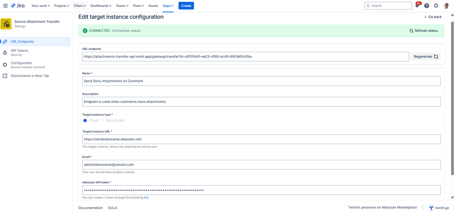
Task: Open Twinit's presence on Atlassian Marketplace
Action: pyautogui.click(x=383, y=208)
